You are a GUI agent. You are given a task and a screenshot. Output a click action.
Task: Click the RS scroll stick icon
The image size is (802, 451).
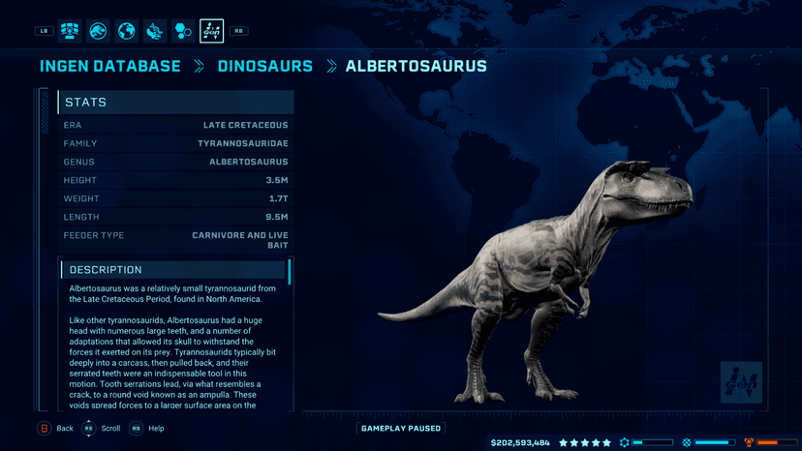[x=89, y=429]
